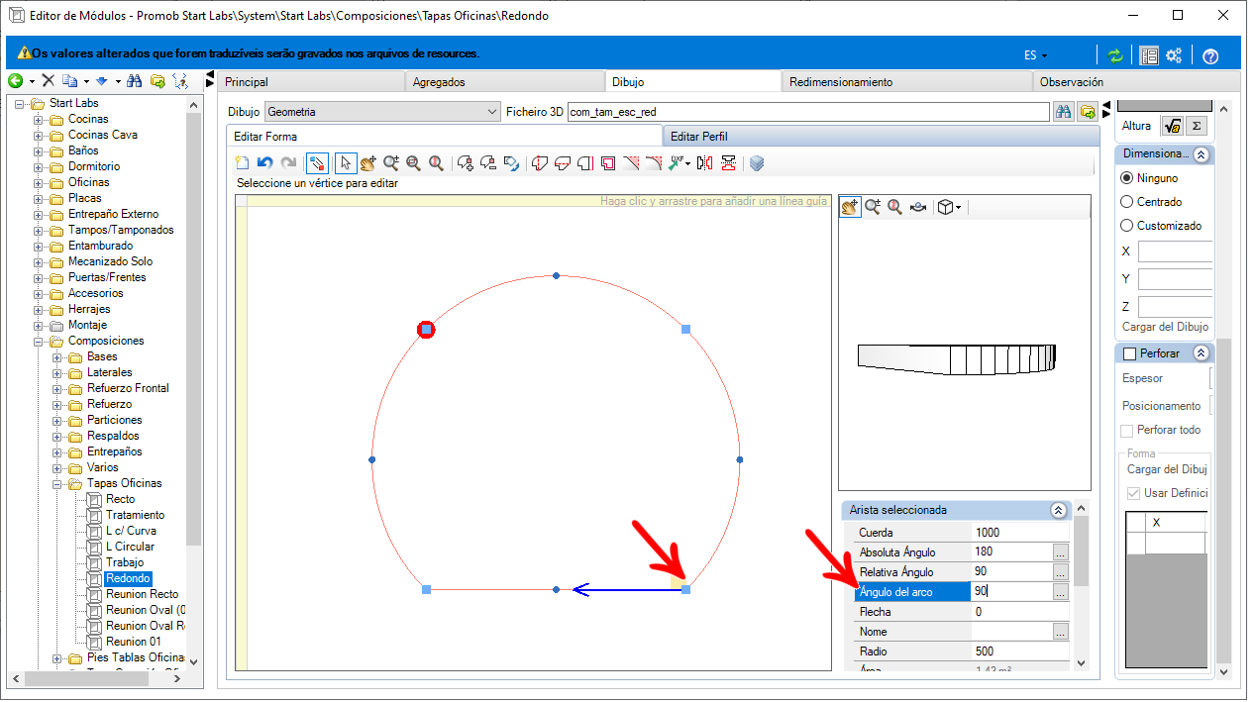
Task: Toggle the Perforar todo checkbox
Action: click(x=1126, y=430)
